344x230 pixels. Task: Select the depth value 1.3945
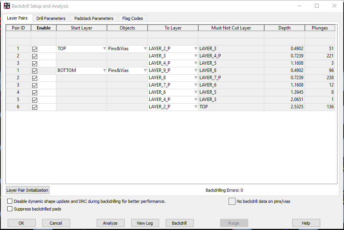tap(284, 92)
